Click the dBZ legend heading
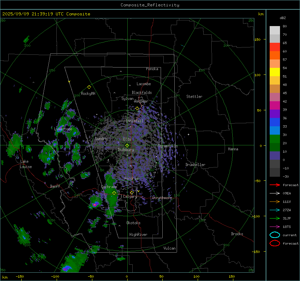The height and width of the screenshot is (281, 300). [283, 18]
